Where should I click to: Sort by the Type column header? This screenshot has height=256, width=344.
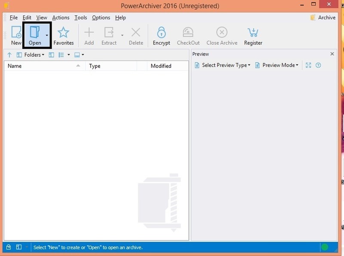pyautogui.click(x=111, y=66)
